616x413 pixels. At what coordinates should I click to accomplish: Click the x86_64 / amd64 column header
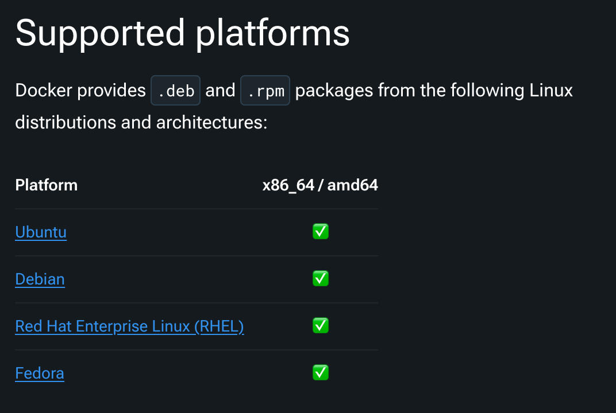pos(320,185)
